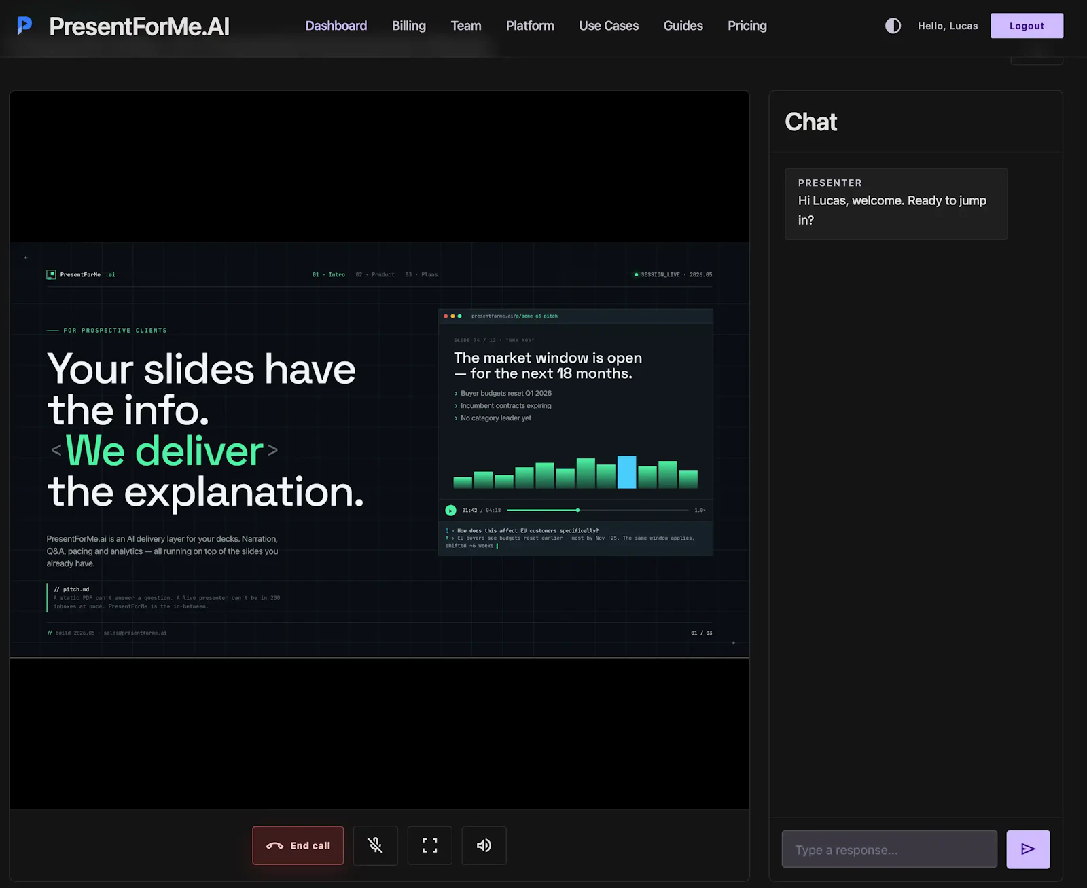Image resolution: width=1087 pixels, height=888 pixels.
Task: Click the '// pitch.md' note heading
Action: click(71, 589)
